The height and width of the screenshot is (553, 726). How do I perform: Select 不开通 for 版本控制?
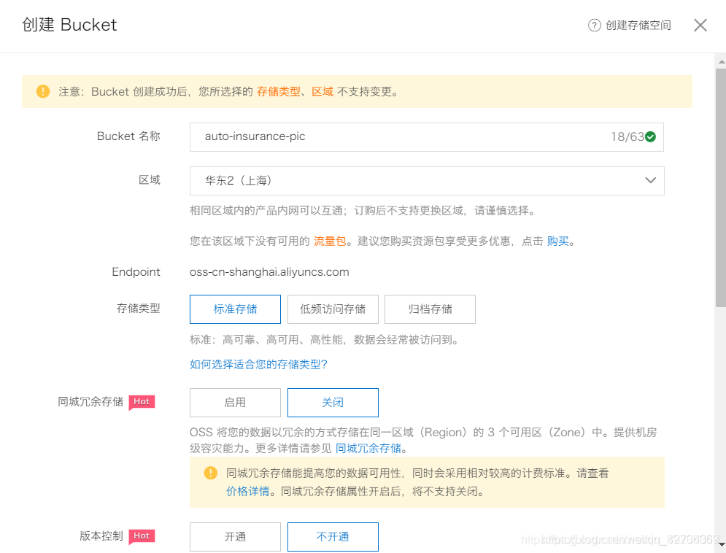pyautogui.click(x=333, y=537)
